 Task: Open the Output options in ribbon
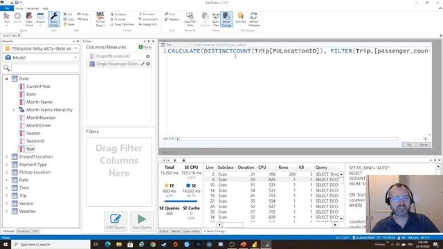40,19
